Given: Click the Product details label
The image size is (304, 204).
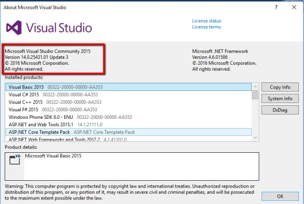Looking at the screenshot, I should tap(21, 147).
